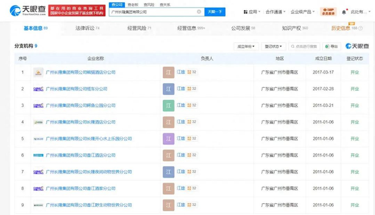Click the 江 avatar in row 3
Viewport: 375px width, 215px height.
tap(169, 106)
